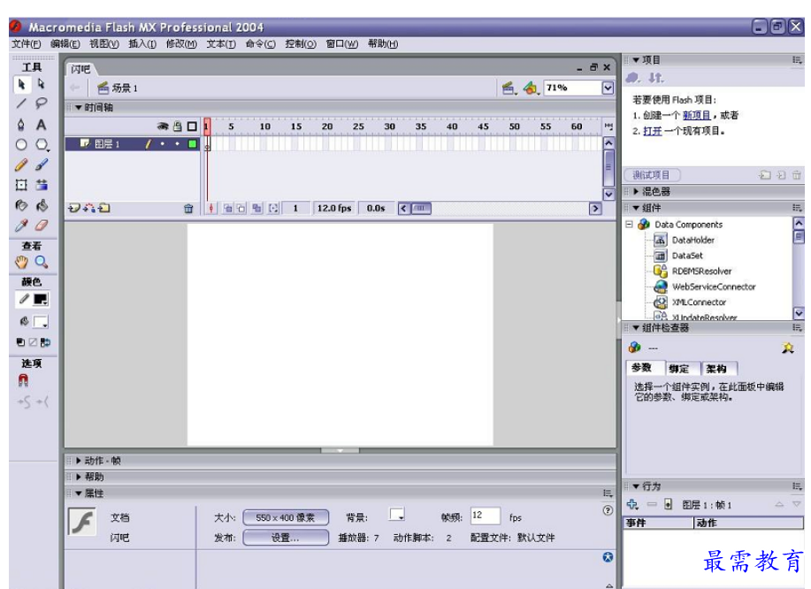Select the Pencil tool
The height and width of the screenshot is (589, 811).
pyautogui.click(x=22, y=165)
